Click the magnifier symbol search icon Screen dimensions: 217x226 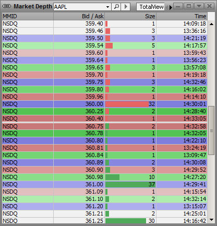click(x=116, y=7)
